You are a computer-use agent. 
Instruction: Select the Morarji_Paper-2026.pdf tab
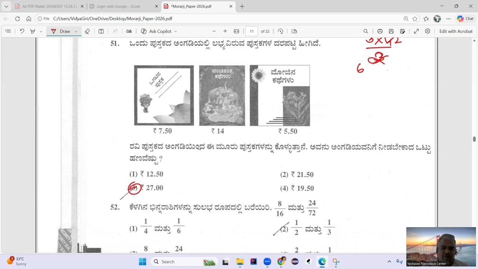[x=199, y=6]
